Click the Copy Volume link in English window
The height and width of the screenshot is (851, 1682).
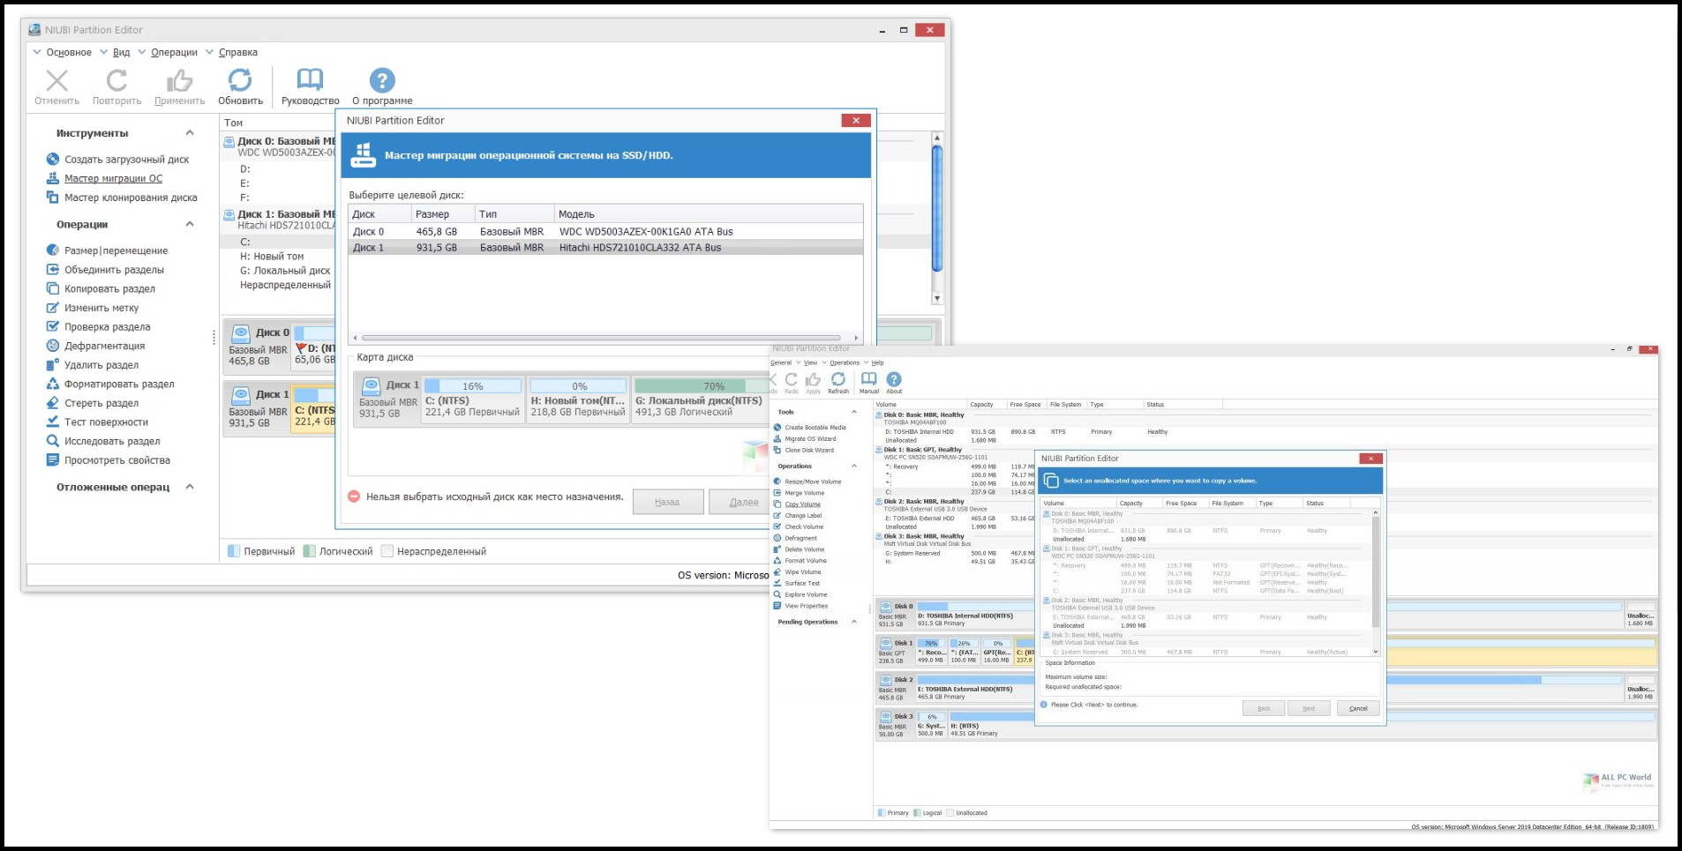click(x=802, y=504)
